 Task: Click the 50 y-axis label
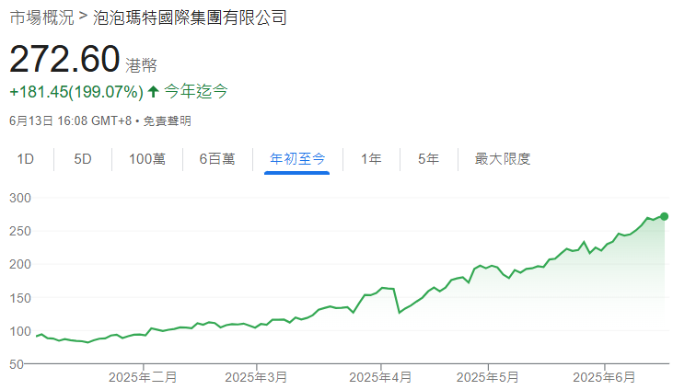click(17, 364)
